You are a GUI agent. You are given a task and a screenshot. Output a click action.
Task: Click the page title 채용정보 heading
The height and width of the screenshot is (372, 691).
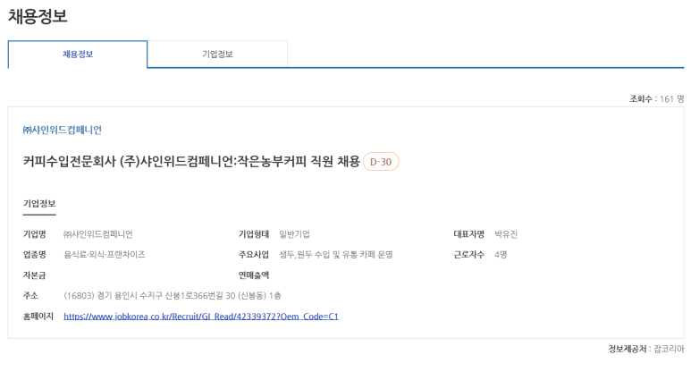point(38,16)
